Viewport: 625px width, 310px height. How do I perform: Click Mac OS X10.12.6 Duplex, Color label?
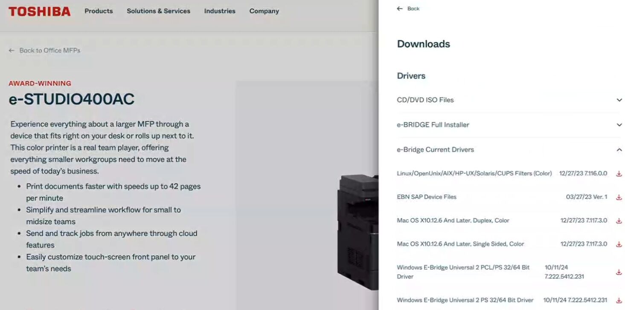[x=453, y=220]
